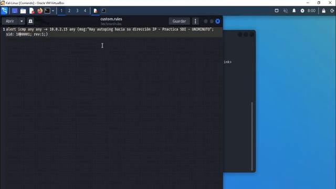Open the editor three-dot menu
Screen dimensions: 336x189
click(x=195, y=21)
